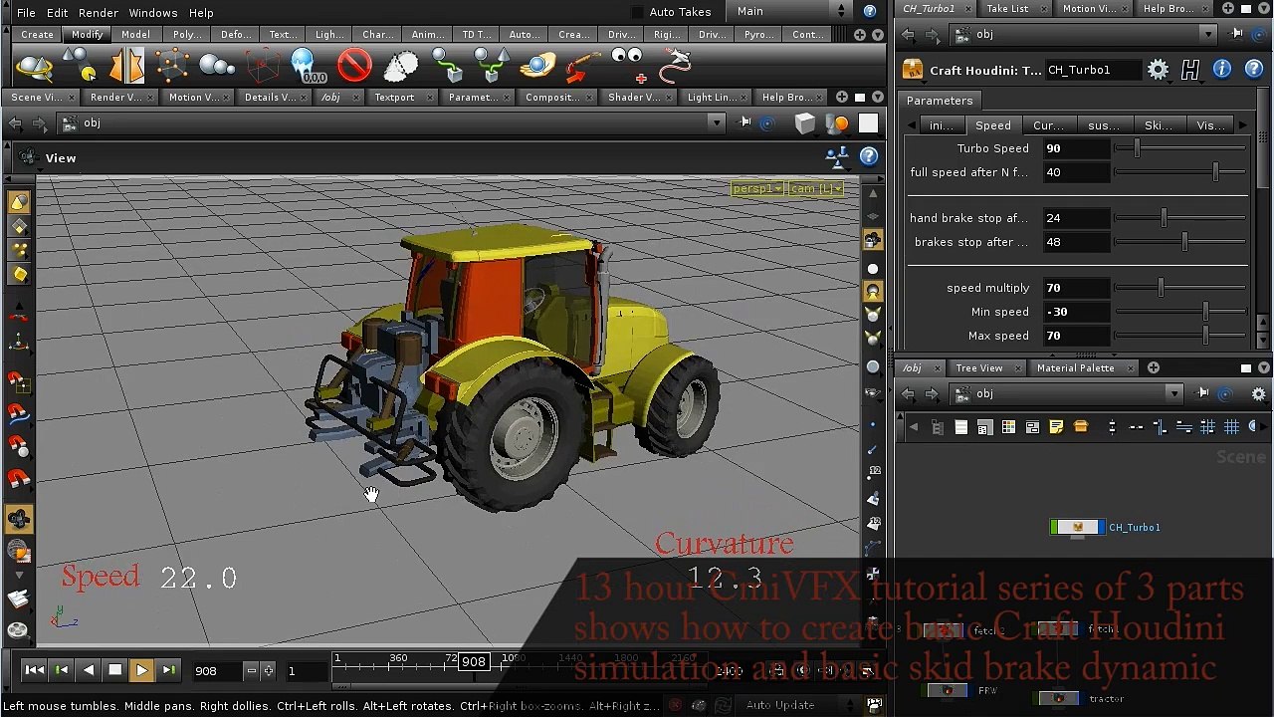Stop playback with the stop button
The width and height of the screenshot is (1274, 717).
tap(115, 670)
